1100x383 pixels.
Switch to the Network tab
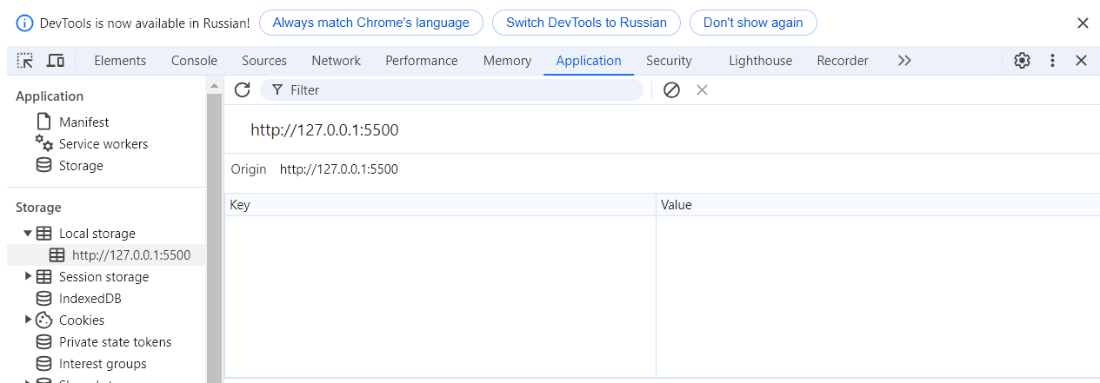coord(336,61)
